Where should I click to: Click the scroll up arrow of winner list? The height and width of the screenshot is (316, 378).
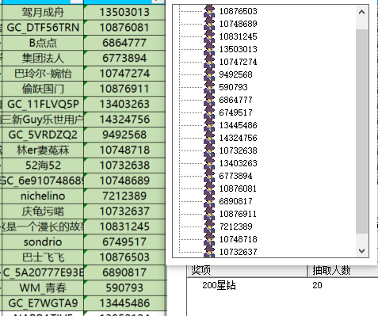point(361,12)
